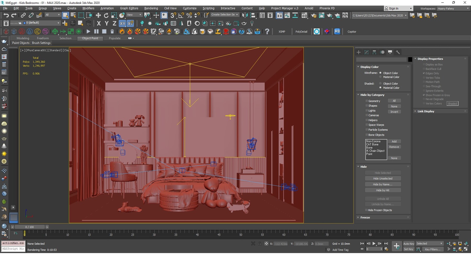The image size is (471, 255).
Task: Click the layer color swatch next to 0 (default)
Action: tap(24, 23)
